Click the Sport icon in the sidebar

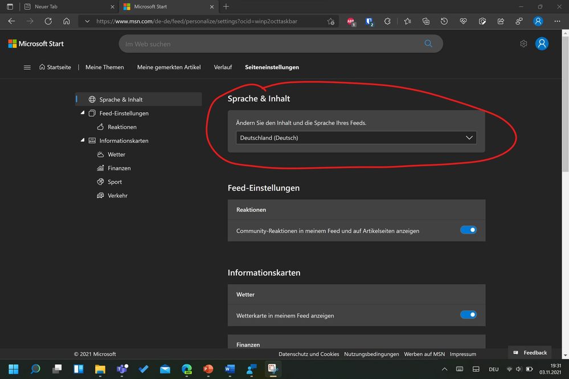[x=100, y=182]
